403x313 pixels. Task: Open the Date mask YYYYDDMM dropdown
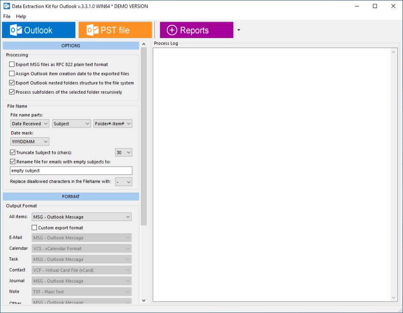(30, 142)
